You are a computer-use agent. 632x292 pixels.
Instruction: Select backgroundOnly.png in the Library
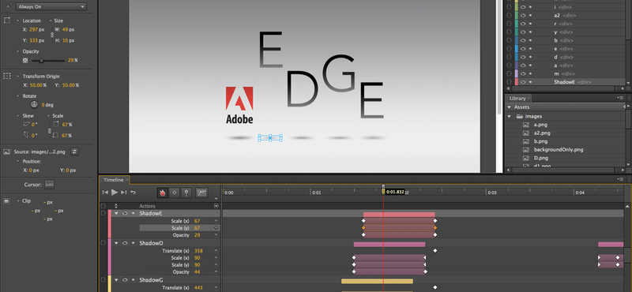click(x=559, y=149)
